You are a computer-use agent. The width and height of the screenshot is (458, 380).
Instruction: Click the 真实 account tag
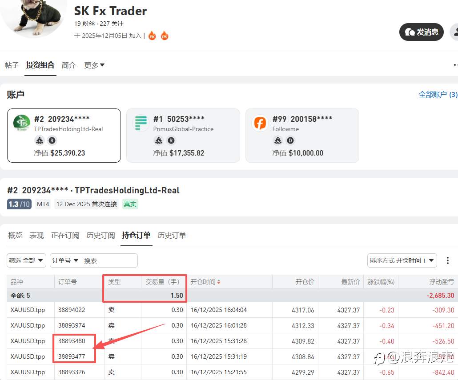click(x=130, y=204)
